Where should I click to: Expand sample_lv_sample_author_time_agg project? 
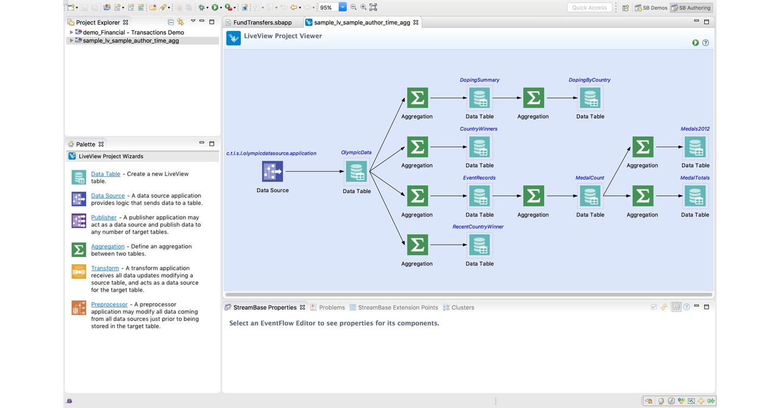click(x=71, y=41)
